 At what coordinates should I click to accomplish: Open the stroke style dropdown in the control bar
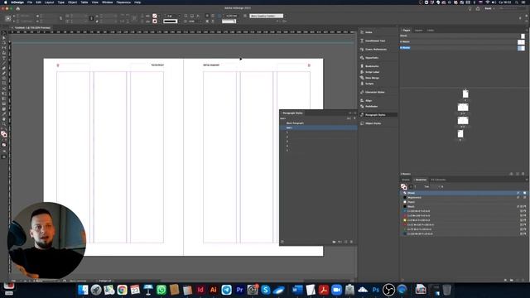(x=179, y=22)
